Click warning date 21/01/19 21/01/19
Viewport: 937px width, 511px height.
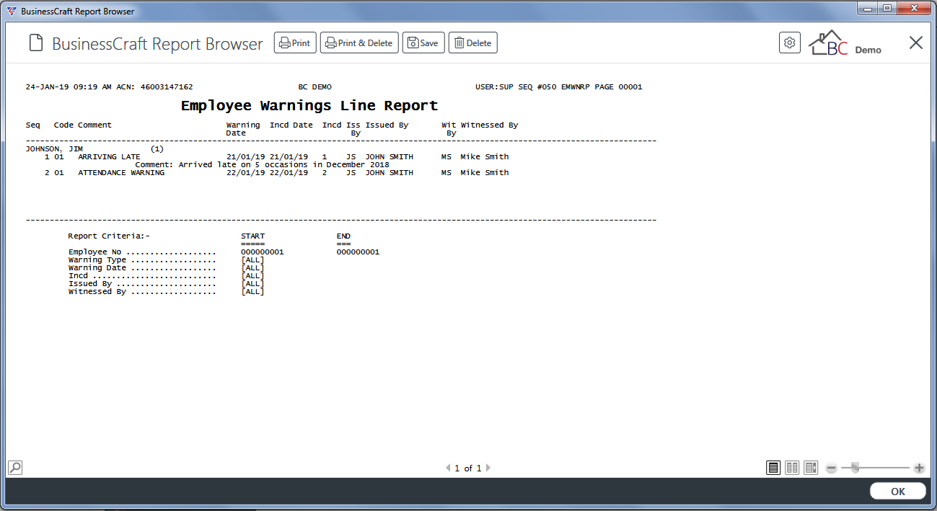[267, 156]
